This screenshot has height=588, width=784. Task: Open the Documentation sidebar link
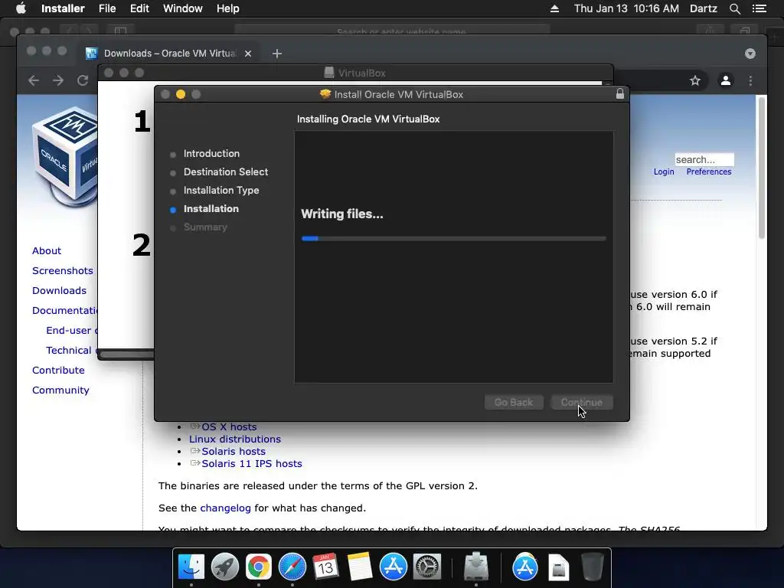pos(64,311)
